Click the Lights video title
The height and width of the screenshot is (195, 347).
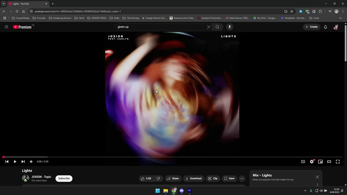pos(27,171)
